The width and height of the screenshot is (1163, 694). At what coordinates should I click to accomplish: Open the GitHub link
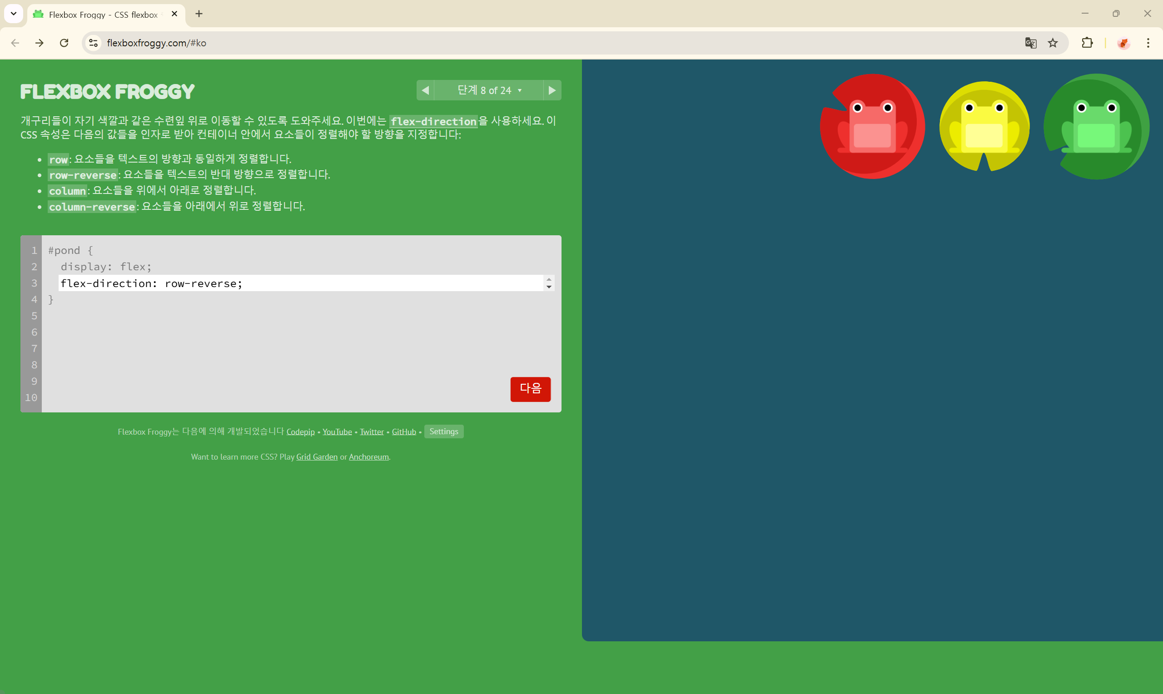pyautogui.click(x=403, y=431)
